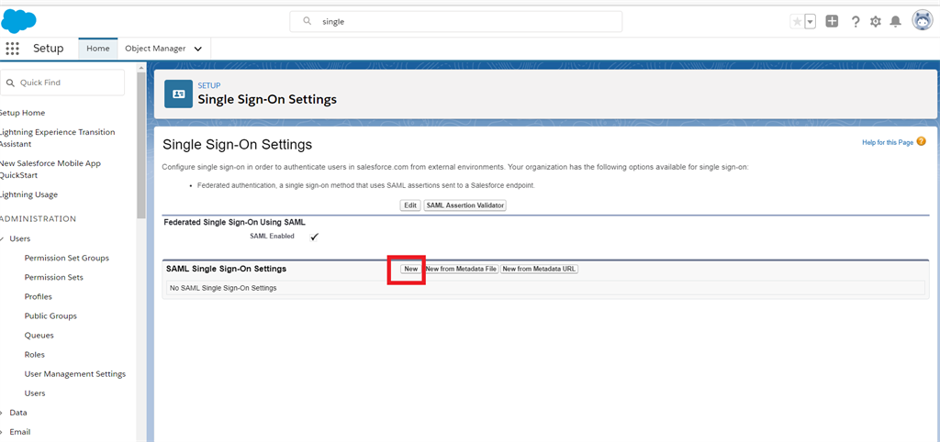Click the New button for SAML settings
Screen dimensions: 940x442
click(x=410, y=269)
